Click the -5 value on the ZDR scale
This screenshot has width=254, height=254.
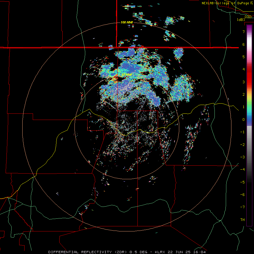coord(242,182)
